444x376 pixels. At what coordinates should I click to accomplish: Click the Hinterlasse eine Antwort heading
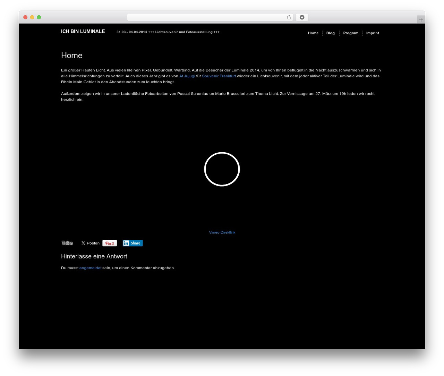[94, 256]
